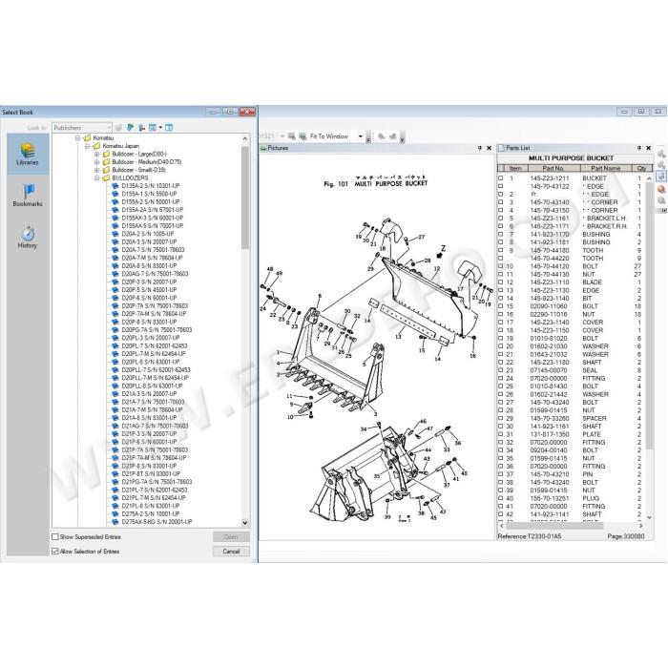Select book D21A-8 S/N 83001-UP
Screen dimensions: 668x668
[149, 418]
